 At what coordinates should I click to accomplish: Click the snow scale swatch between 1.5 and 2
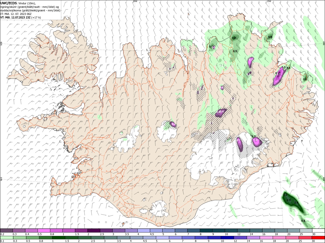[x=81, y=231]
